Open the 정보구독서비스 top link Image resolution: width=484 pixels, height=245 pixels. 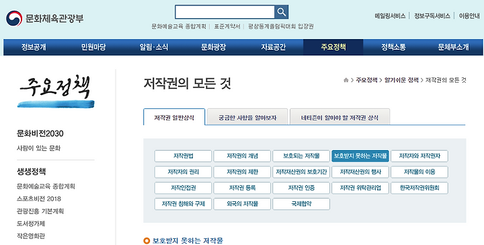click(x=432, y=16)
